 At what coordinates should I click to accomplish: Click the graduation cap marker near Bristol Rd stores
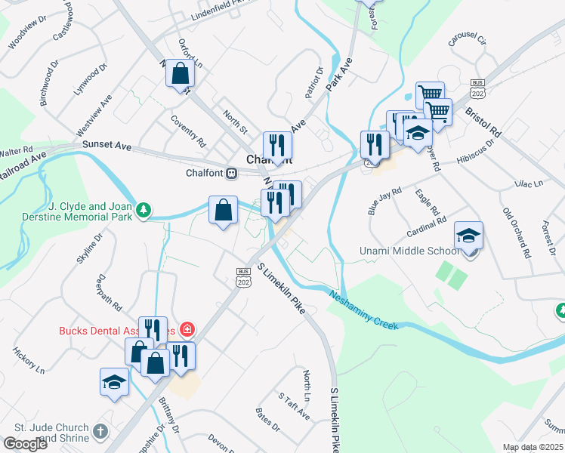pos(418,136)
